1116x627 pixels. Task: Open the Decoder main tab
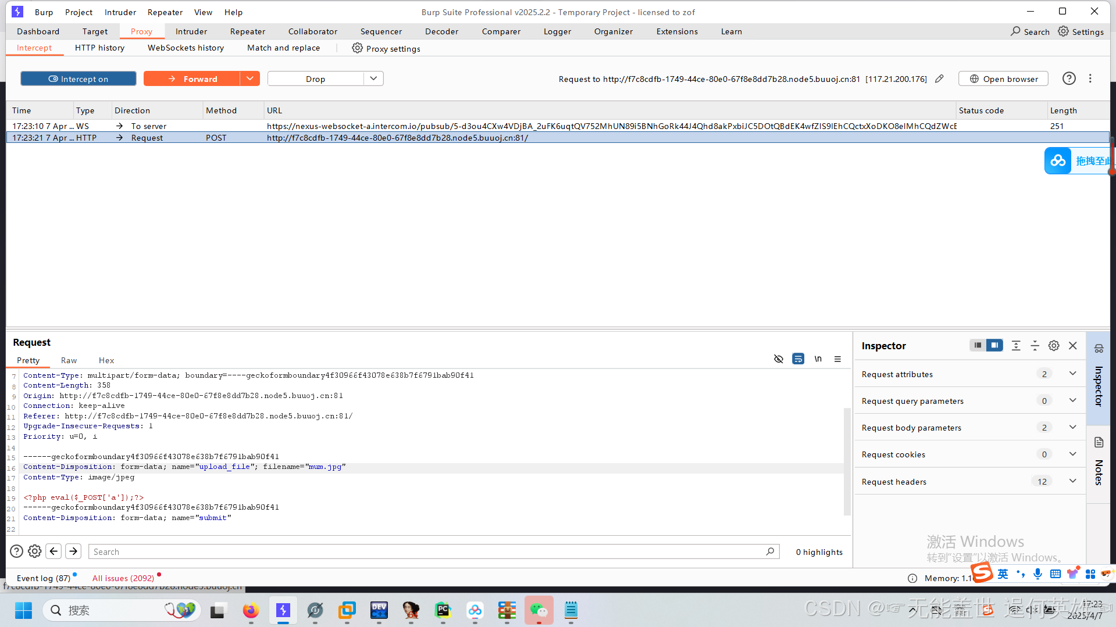[x=441, y=31]
